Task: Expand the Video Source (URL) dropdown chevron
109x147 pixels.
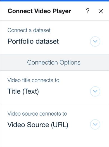Action: tap(95, 124)
